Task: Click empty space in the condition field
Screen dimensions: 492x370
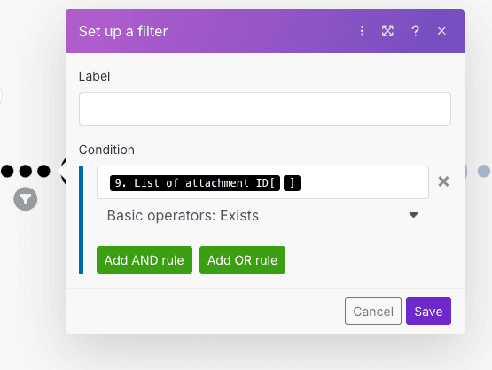Action: click(364, 182)
